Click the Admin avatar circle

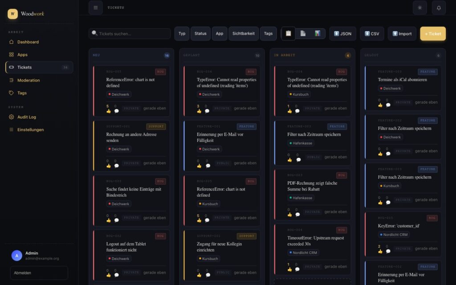coord(17,256)
